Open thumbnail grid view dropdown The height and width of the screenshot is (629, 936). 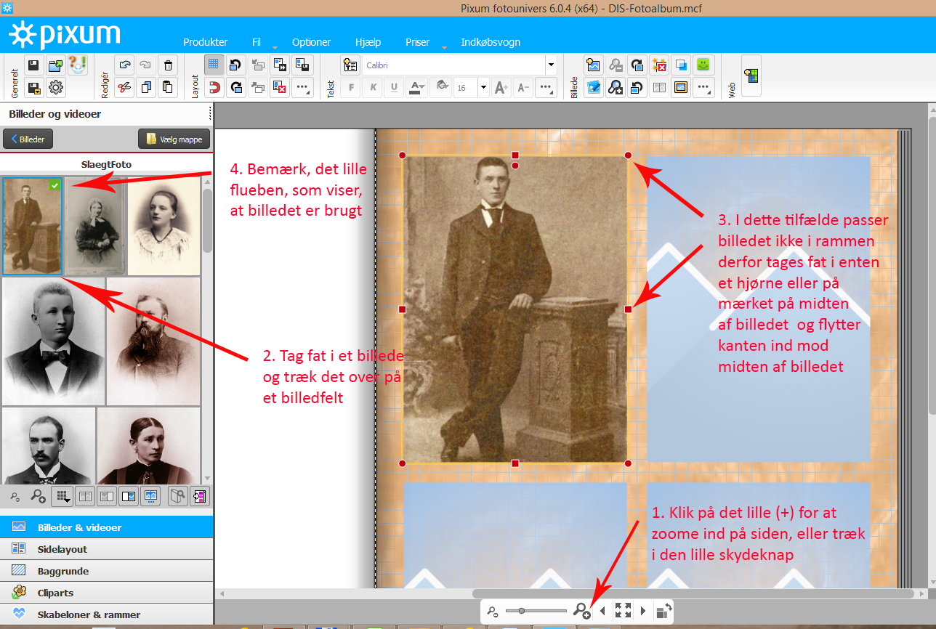coord(62,497)
